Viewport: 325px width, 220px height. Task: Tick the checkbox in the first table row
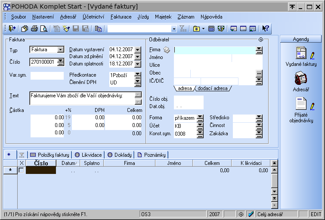click(22, 170)
